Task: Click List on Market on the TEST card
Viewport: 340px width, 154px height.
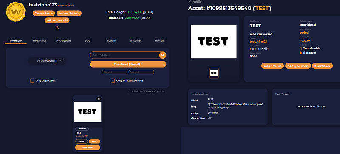Action: [88, 148]
